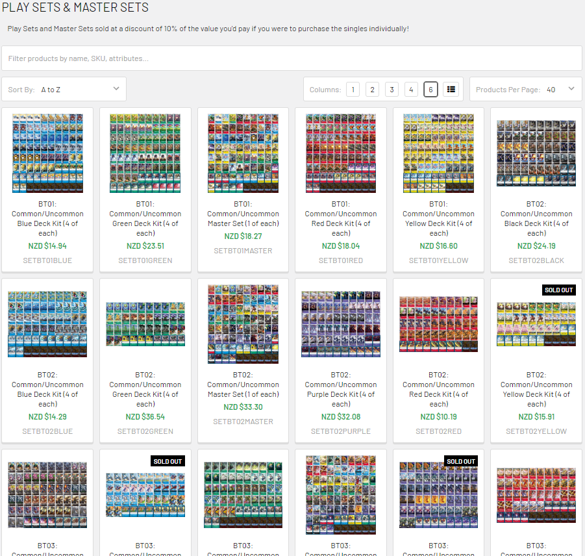Image resolution: width=585 pixels, height=556 pixels.
Task: Select the 6 columns layout option
Action: pos(430,90)
